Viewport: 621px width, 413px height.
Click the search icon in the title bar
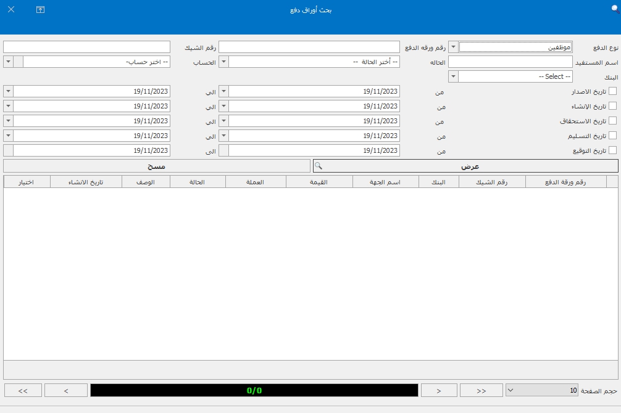pos(614,10)
